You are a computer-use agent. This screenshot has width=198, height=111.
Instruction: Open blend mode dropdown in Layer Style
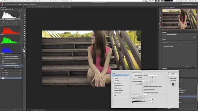point(150,76)
